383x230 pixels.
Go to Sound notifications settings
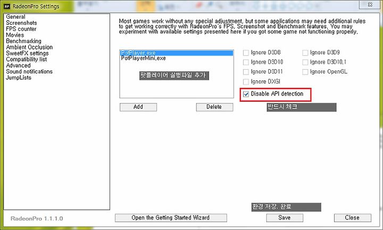pyautogui.click(x=29, y=72)
